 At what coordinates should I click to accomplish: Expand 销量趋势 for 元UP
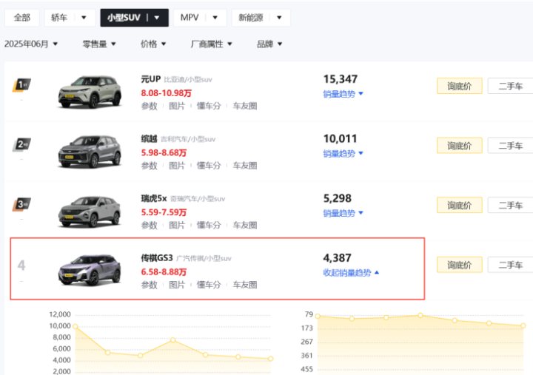343,94
